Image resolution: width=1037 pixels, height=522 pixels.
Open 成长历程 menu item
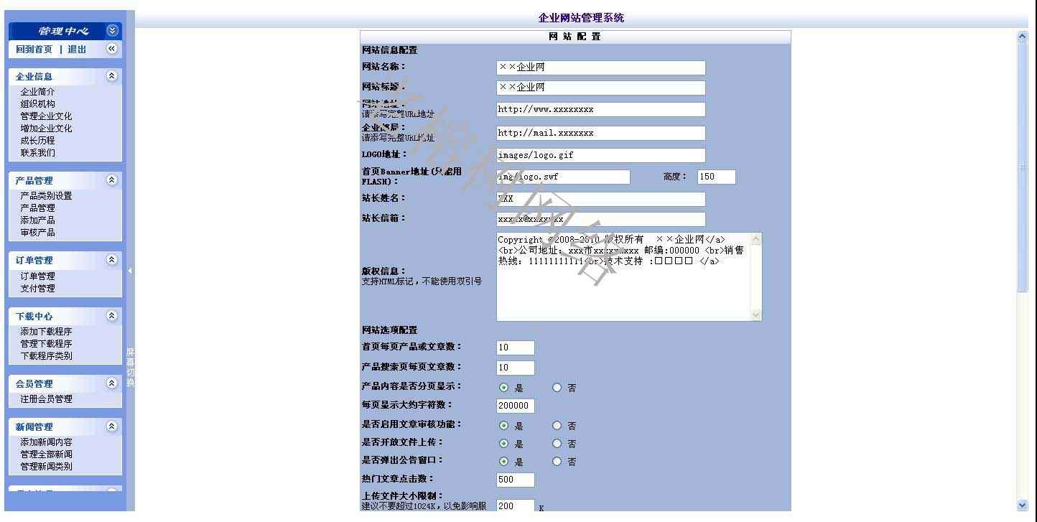point(37,141)
